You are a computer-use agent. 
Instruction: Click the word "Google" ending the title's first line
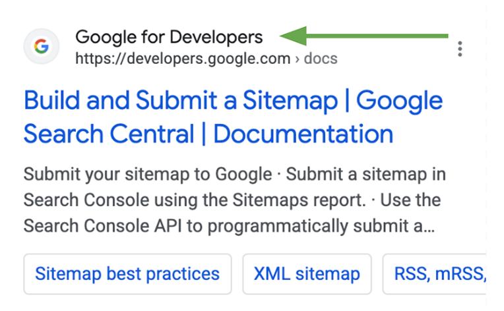(400, 101)
